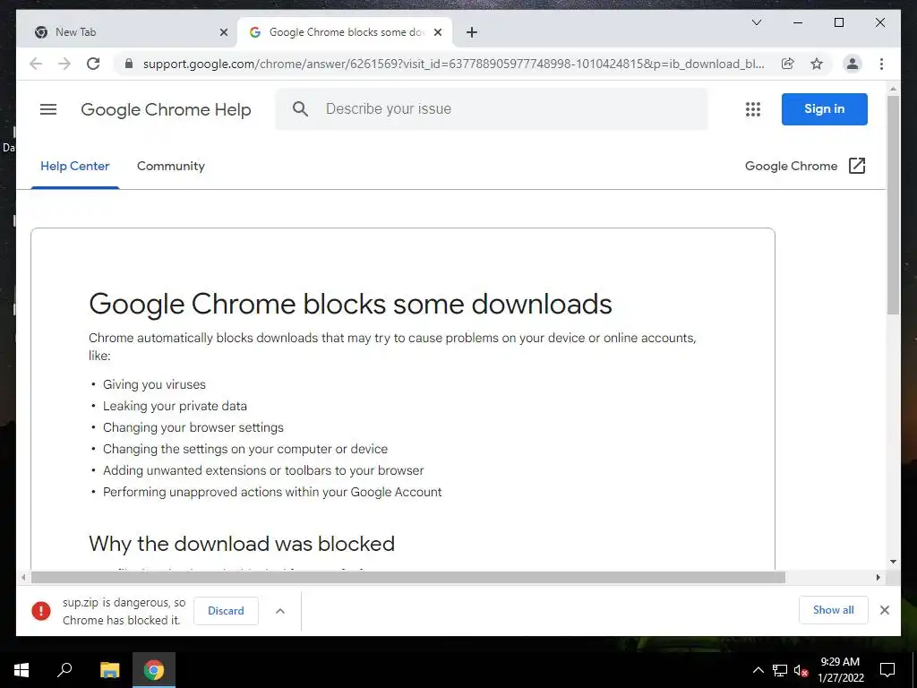Select the Help Center tab

click(x=75, y=166)
